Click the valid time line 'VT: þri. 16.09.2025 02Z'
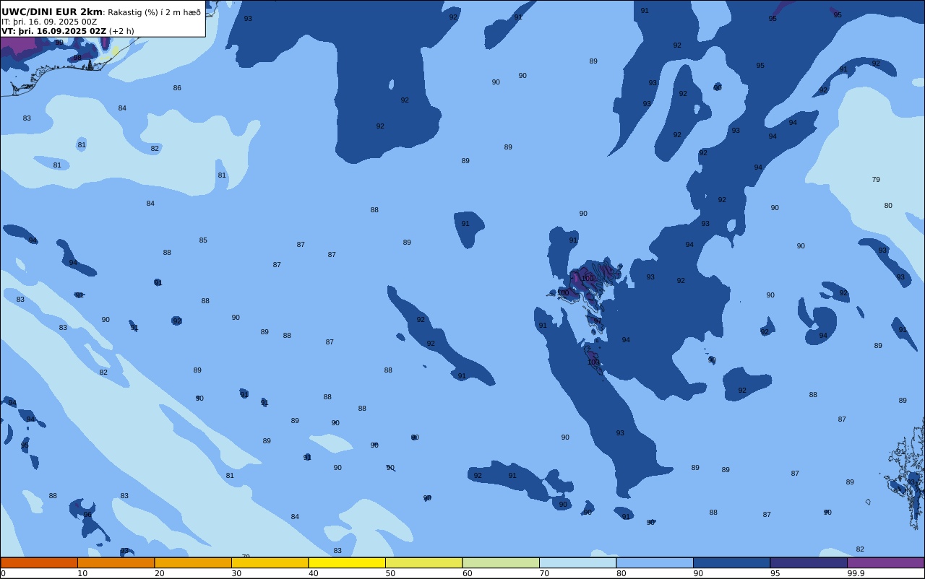 click(53, 31)
